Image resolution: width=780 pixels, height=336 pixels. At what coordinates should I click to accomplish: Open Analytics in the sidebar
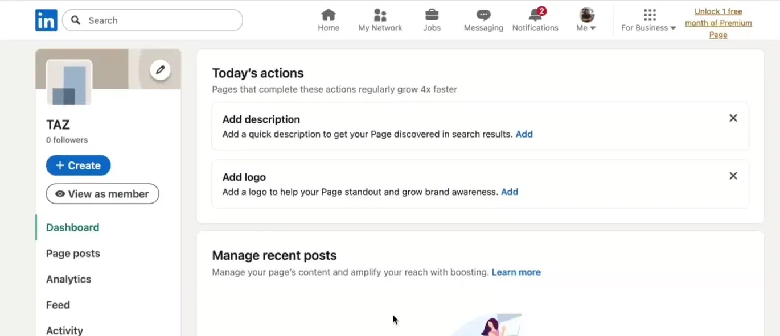coord(68,279)
